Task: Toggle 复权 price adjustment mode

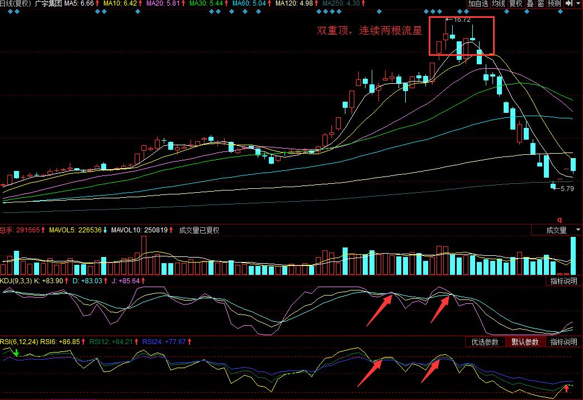Action: 515,4
